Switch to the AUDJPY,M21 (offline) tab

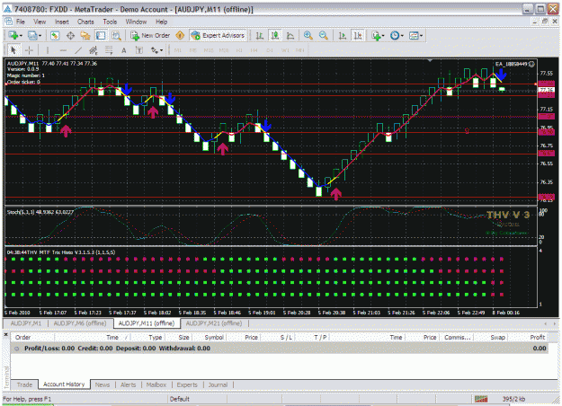pyautogui.click(x=214, y=323)
